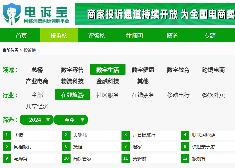Open rank 5 entry 同程旅行
The image size is (235, 168).
pyautogui.click(x=23, y=147)
